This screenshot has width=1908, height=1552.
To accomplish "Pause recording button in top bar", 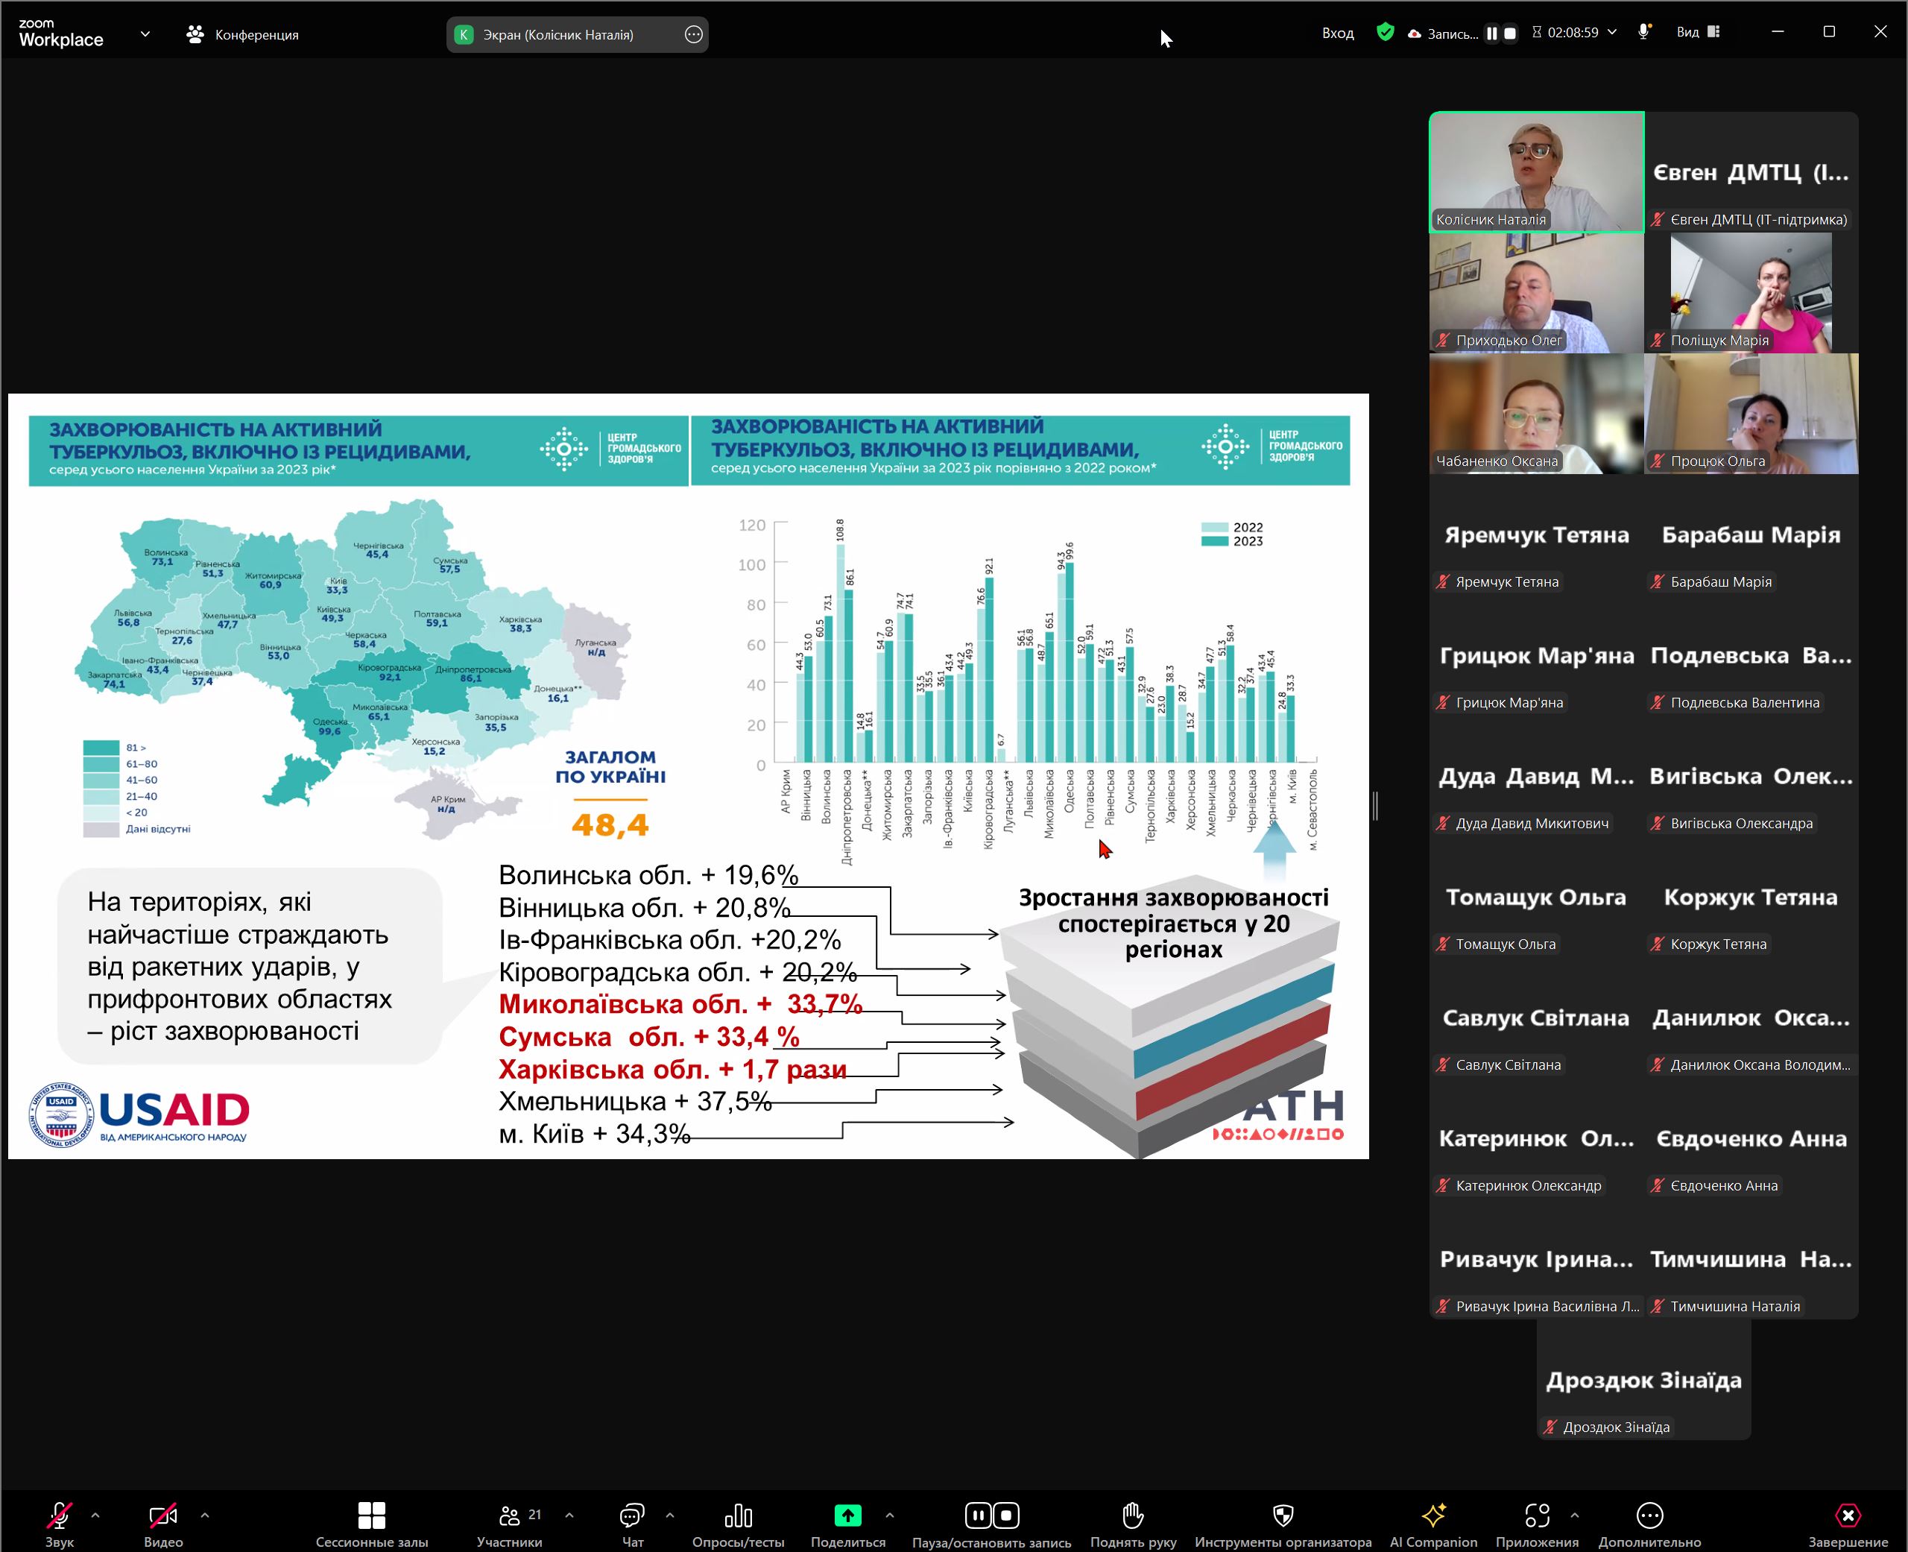I will 1491,34.
